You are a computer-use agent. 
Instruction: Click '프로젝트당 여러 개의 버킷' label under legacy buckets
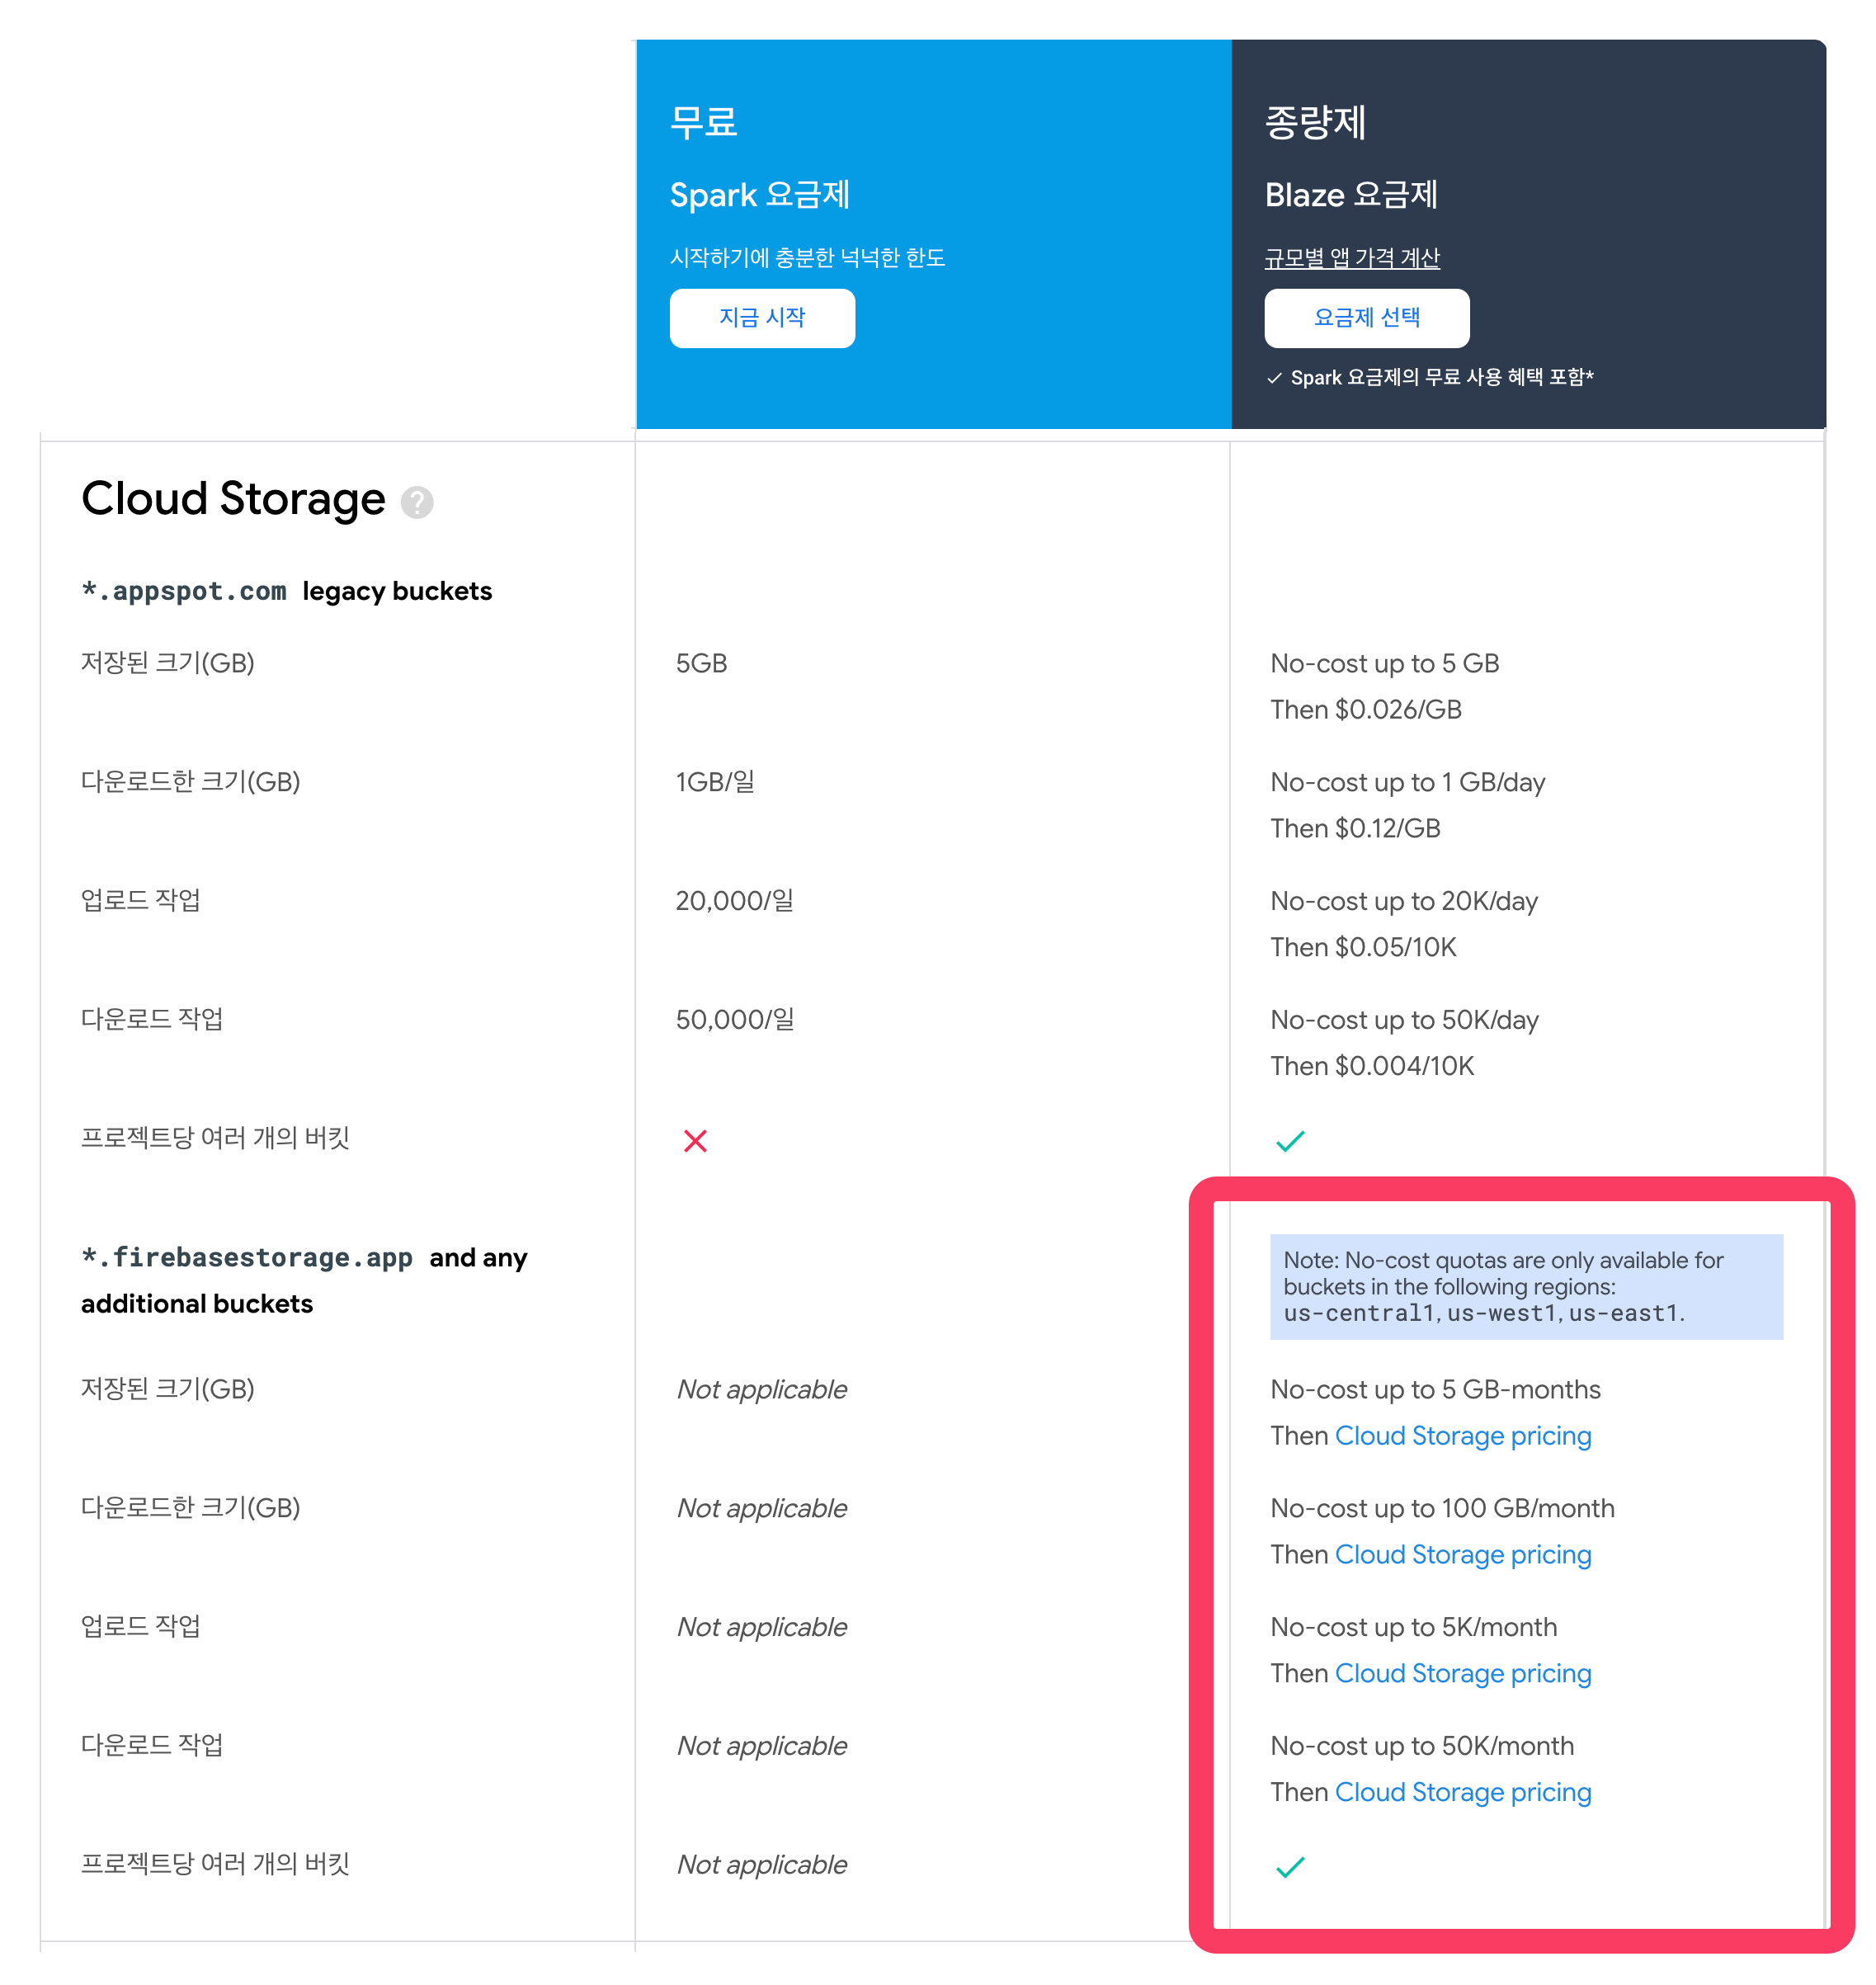(215, 1138)
